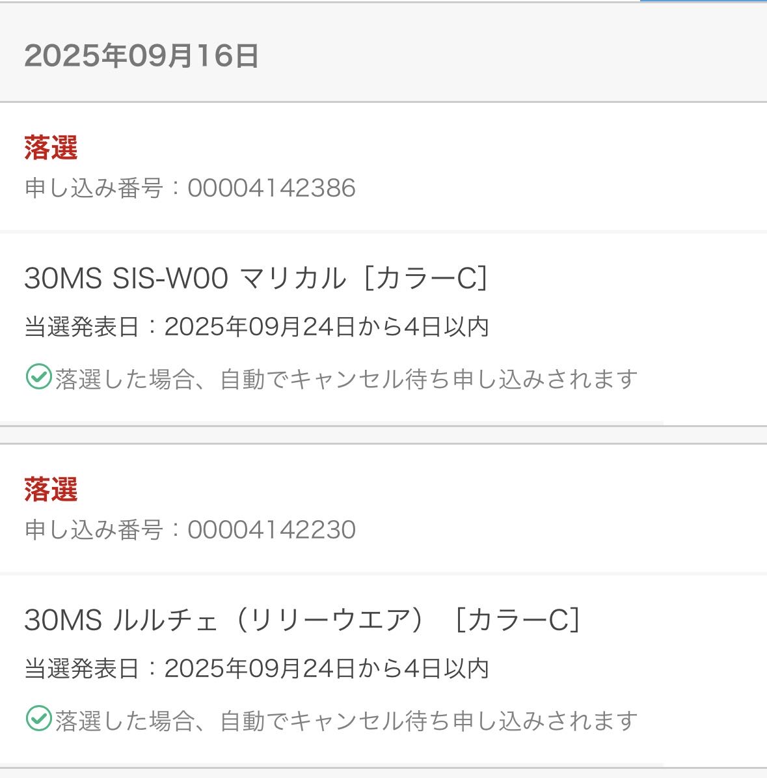Click the auto cancel-wait notice text under マリカル
This screenshot has width=767, height=778.
345,378
